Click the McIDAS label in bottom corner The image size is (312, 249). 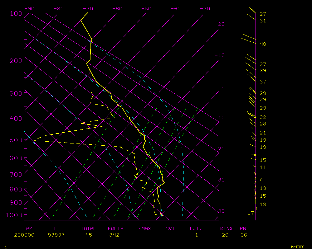click(x=298, y=247)
